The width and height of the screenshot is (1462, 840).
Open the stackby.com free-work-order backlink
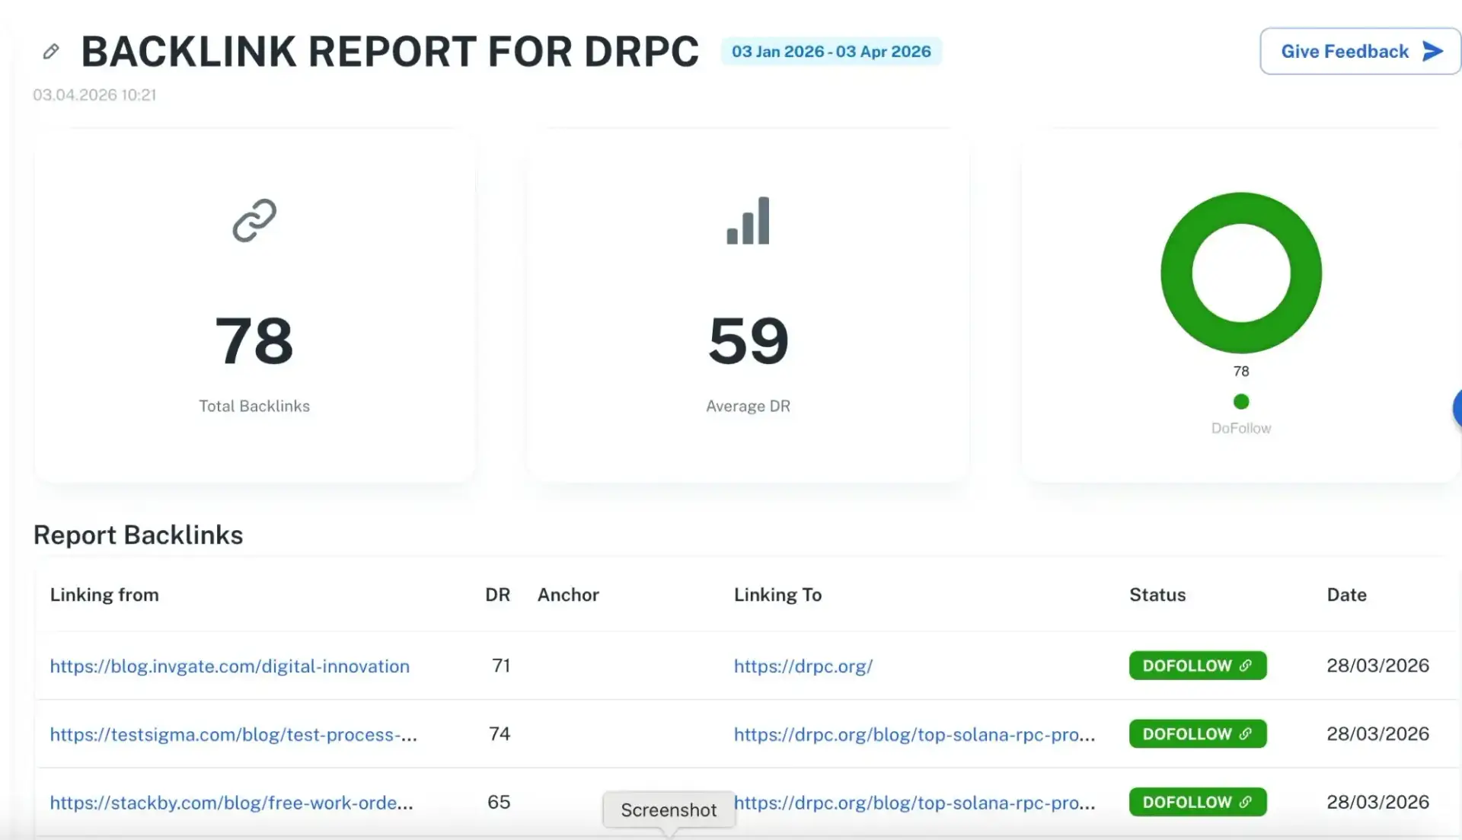click(x=231, y=802)
